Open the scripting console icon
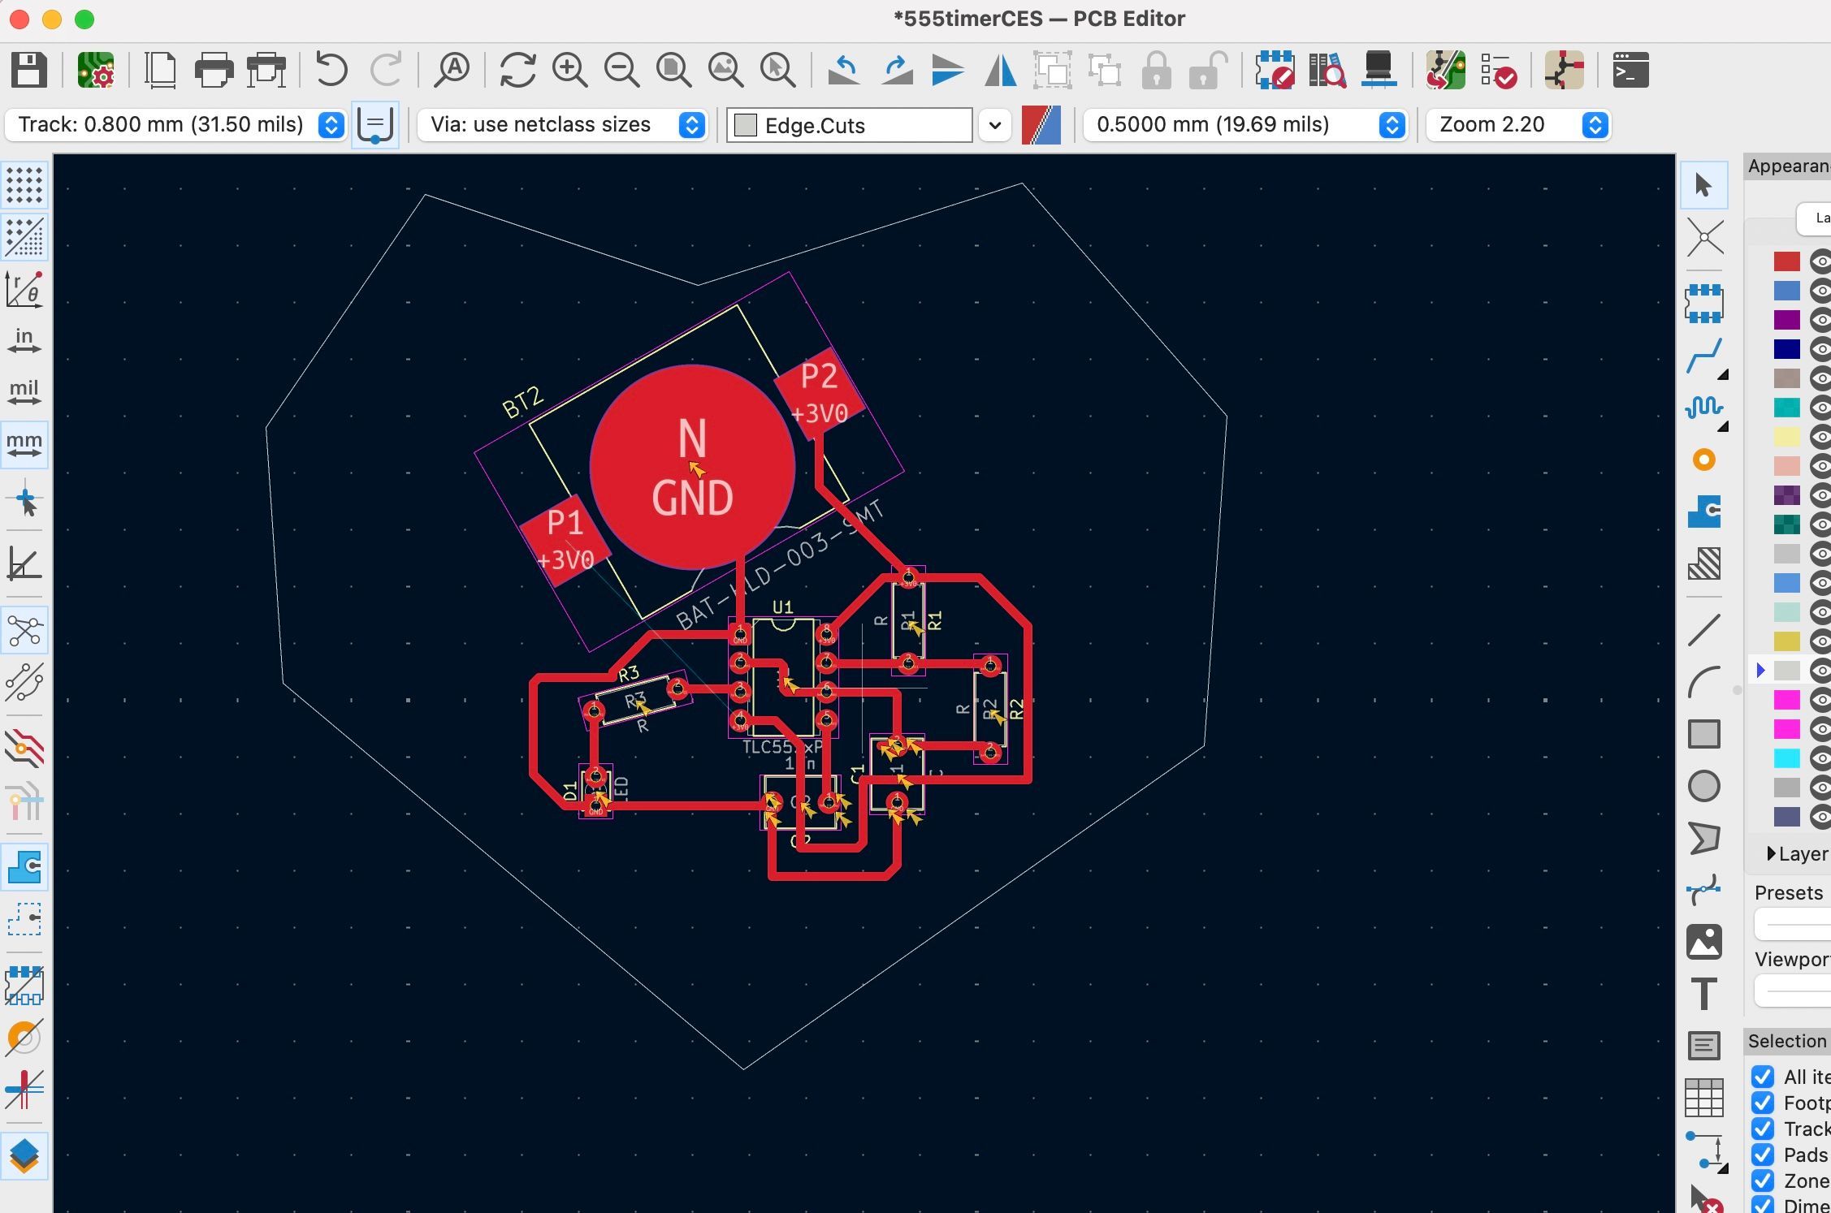Screen dimensions: 1831x1213 (x=1630, y=70)
